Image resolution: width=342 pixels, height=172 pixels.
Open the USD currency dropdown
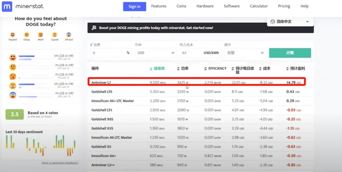[156, 53]
